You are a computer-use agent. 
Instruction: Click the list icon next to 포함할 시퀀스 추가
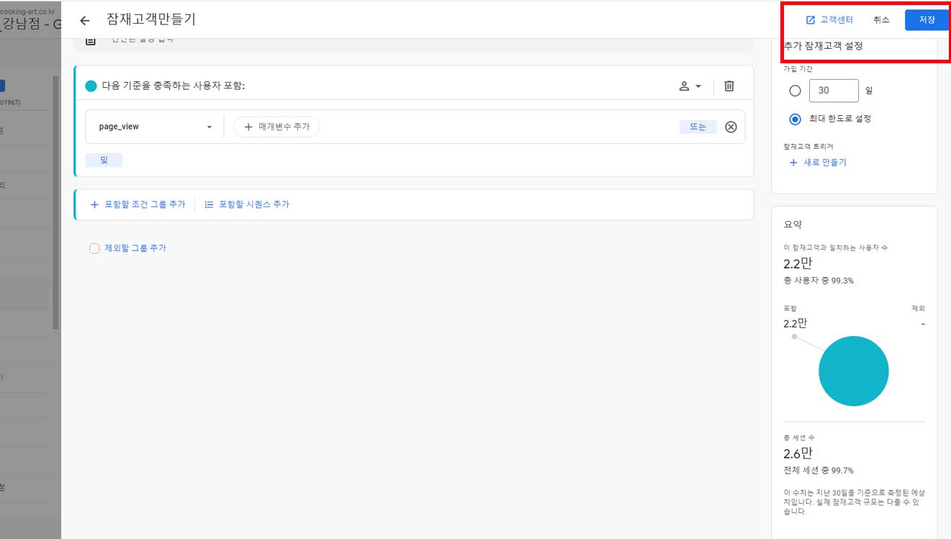(x=208, y=204)
